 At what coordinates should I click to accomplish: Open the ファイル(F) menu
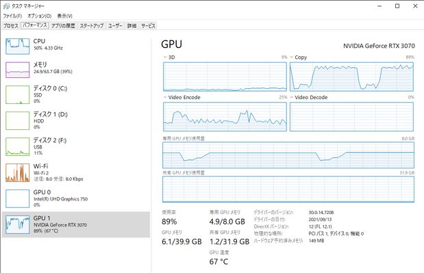[12, 16]
